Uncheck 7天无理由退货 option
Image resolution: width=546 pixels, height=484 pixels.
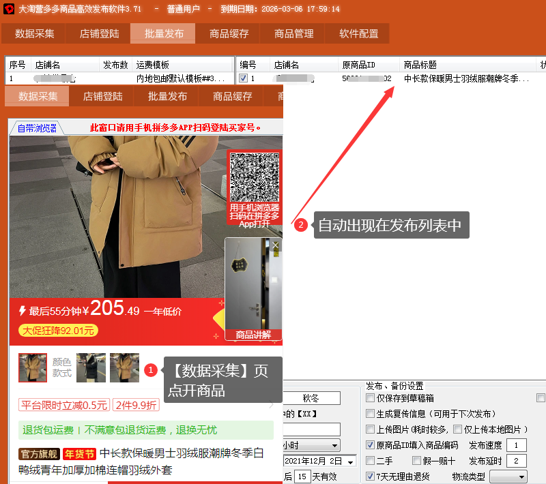pos(371,477)
